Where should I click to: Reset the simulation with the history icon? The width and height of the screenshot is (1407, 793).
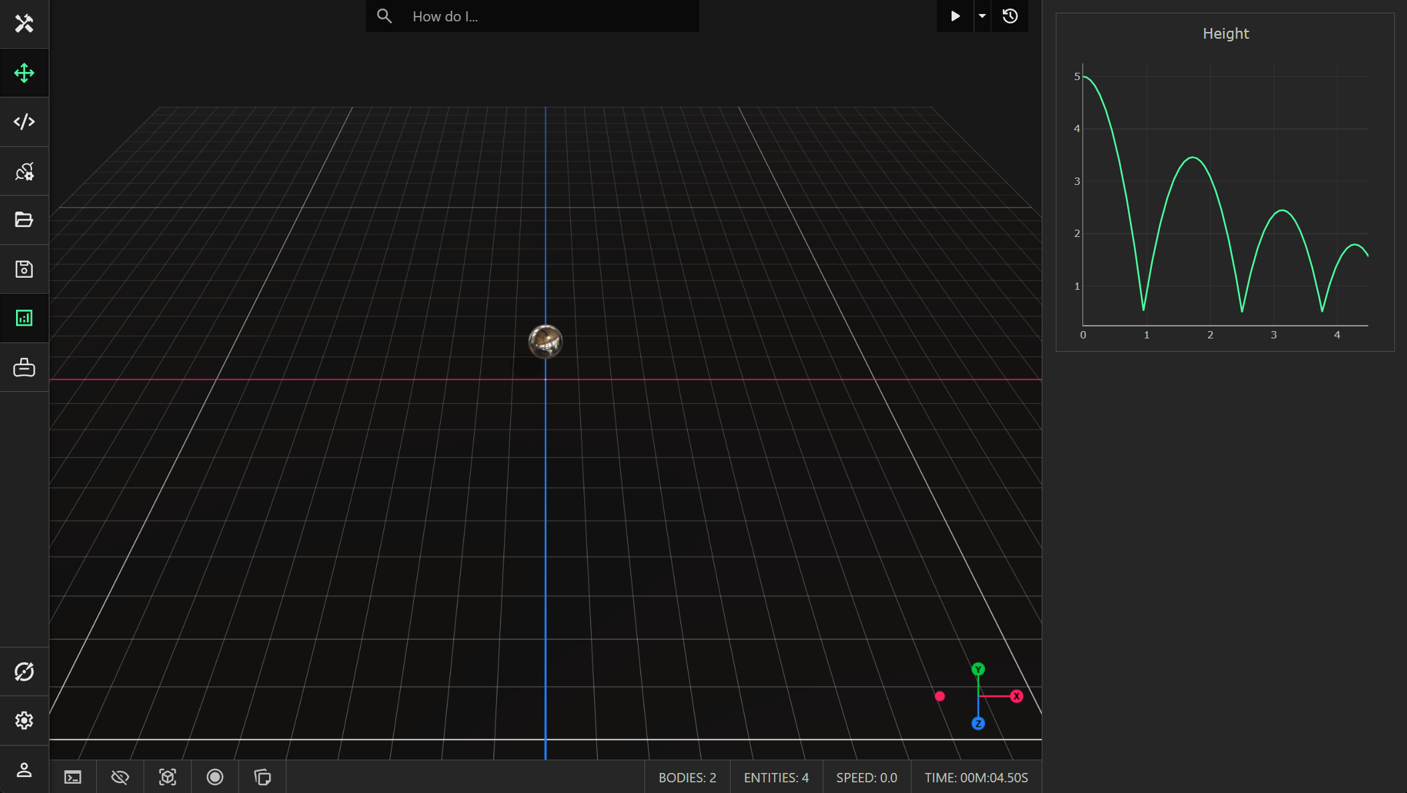(1010, 16)
